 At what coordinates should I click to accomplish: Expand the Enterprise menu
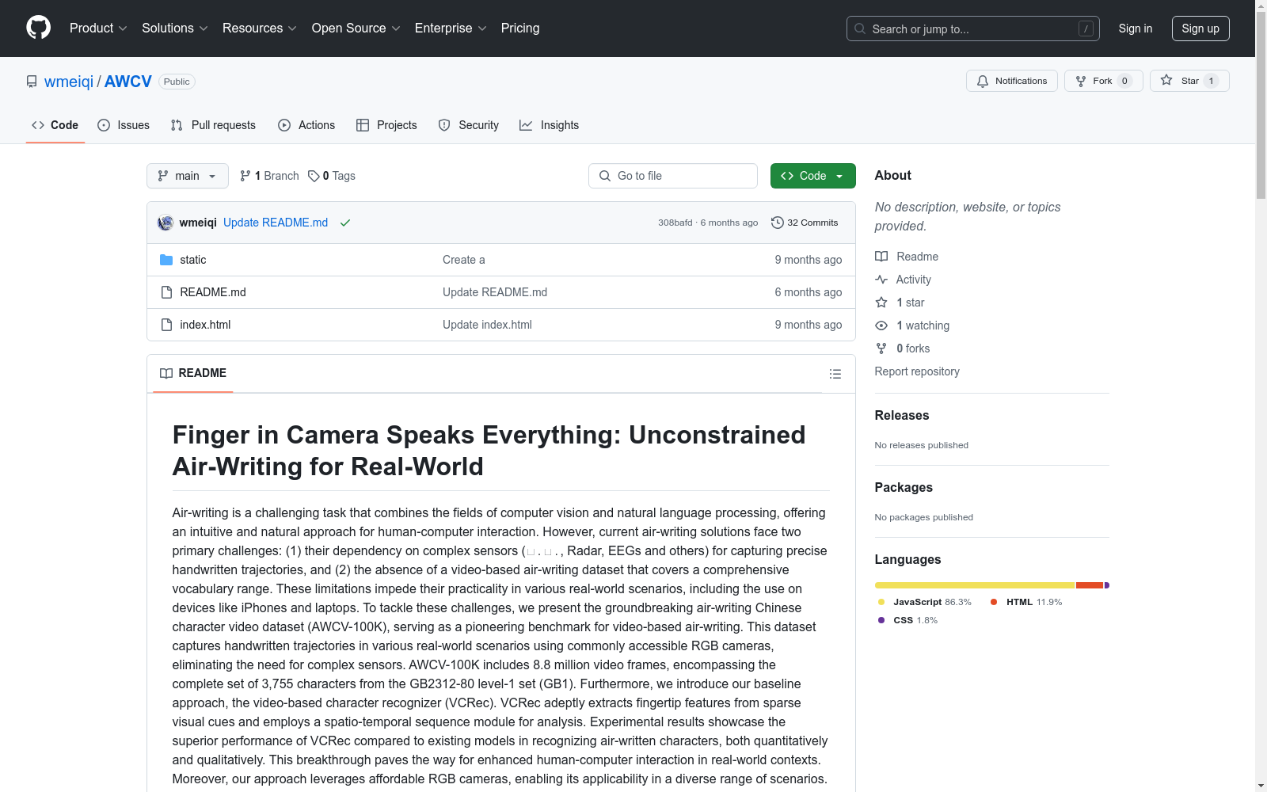pos(451,28)
